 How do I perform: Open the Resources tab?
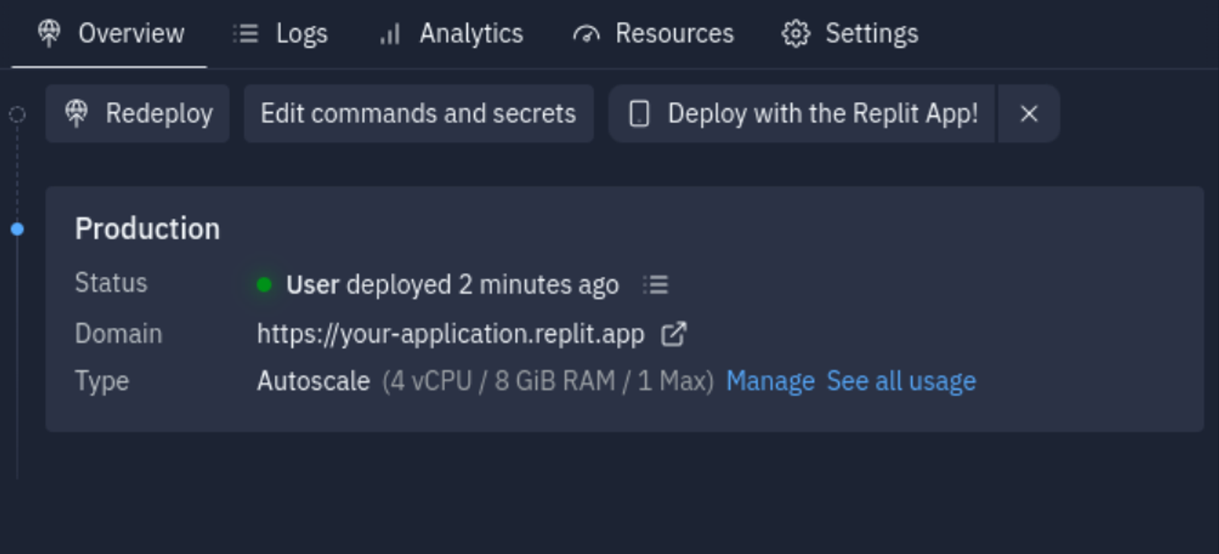[x=653, y=33]
